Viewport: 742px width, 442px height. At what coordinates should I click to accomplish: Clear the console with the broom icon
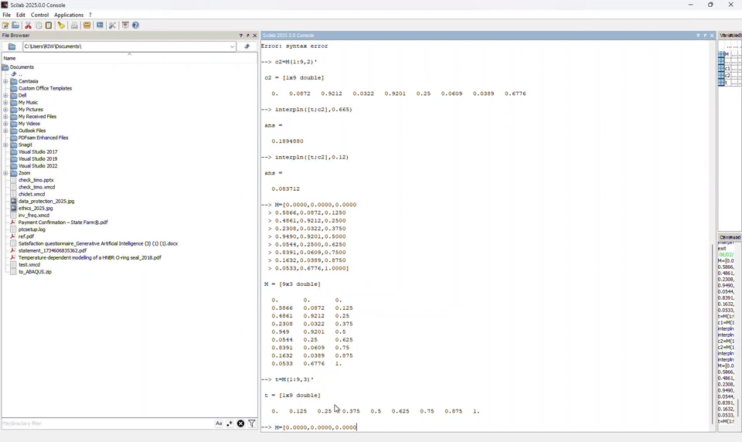(x=62, y=25)
